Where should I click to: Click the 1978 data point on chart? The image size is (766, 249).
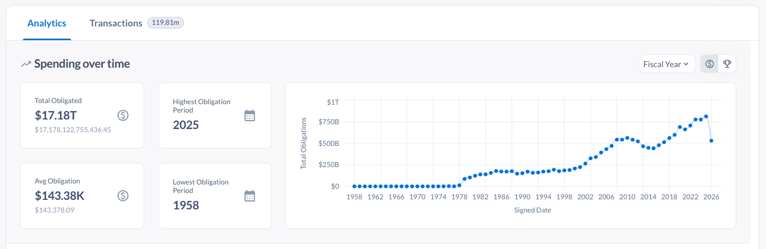(x=459, y=185)
